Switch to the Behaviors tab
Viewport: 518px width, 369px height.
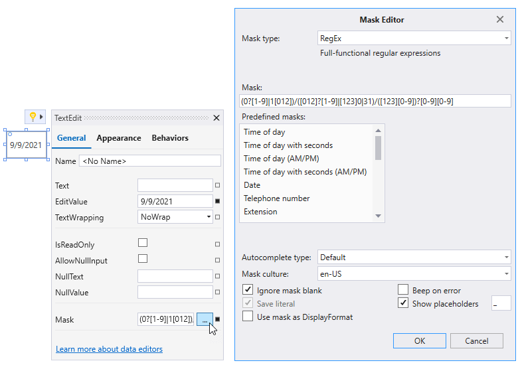tap(170, 138)
